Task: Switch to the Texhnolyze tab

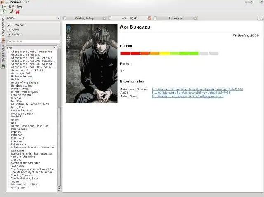Action: 175,18
